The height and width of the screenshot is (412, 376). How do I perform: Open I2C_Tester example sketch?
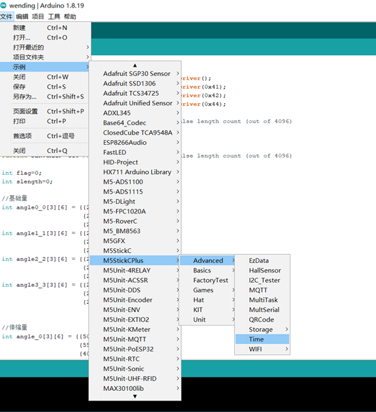pos(263,280)
